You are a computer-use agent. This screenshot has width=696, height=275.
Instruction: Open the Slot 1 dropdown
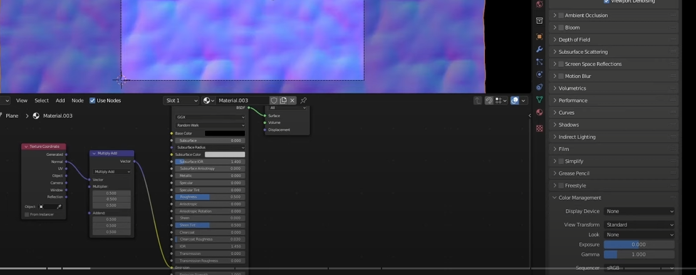point(180,101)
